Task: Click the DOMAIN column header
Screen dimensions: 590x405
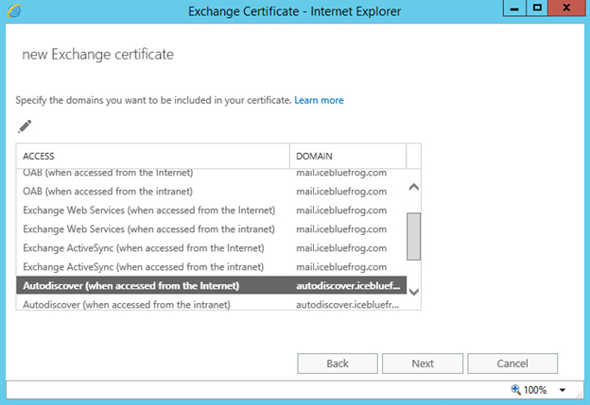Action: pyautogui.click(x=348, y=156)
